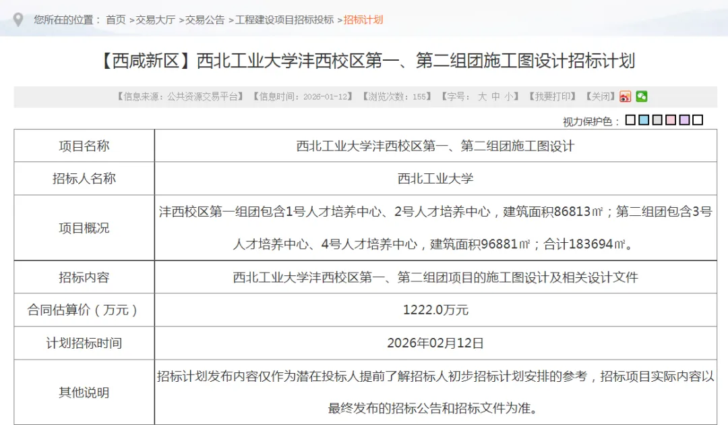Image resolution: width=728 pixels, height=425 pixels.
Task: Choose the medium gray eye-protection color swatch
Action: [x=657, y=120]
